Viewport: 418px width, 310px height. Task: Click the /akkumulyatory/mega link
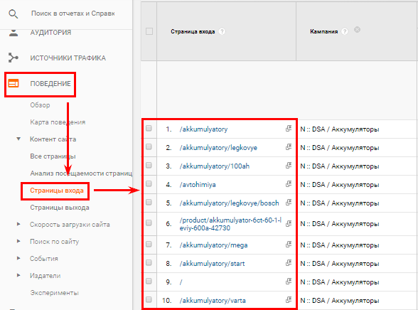point(213,245)
